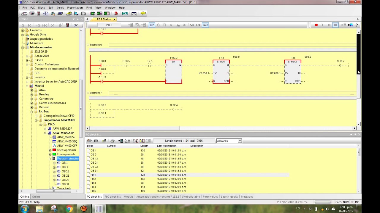Open File Explorer from the taskbar

[x=39, y=209]
